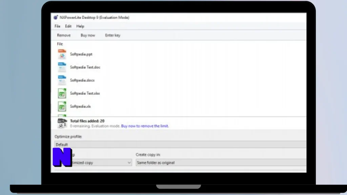Click the '0 remaining. Evaluation mode.' text

[95, 126]
